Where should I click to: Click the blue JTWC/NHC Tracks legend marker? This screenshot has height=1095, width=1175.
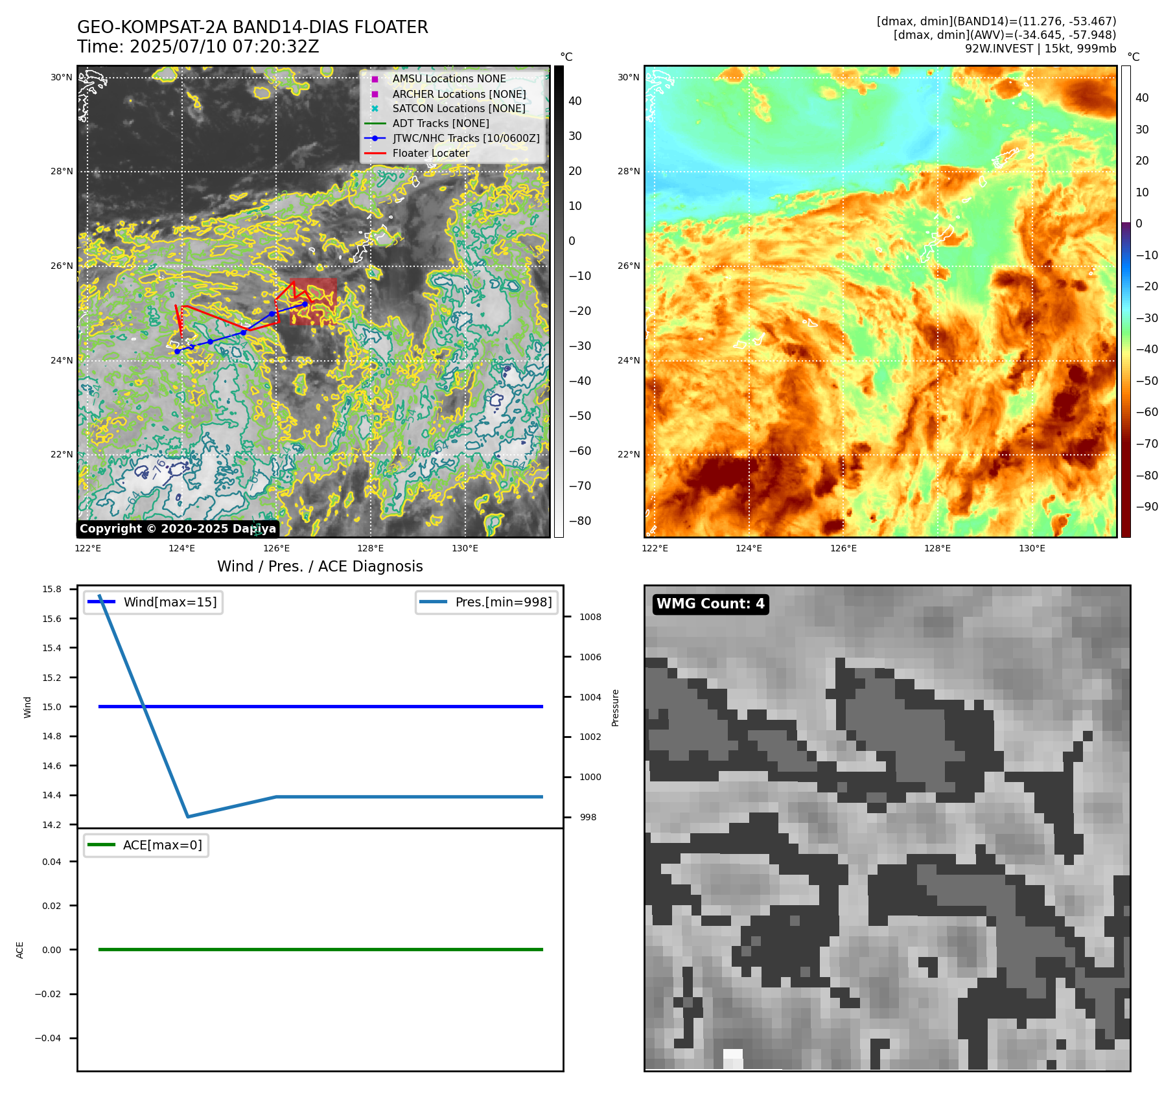[375, 139]
